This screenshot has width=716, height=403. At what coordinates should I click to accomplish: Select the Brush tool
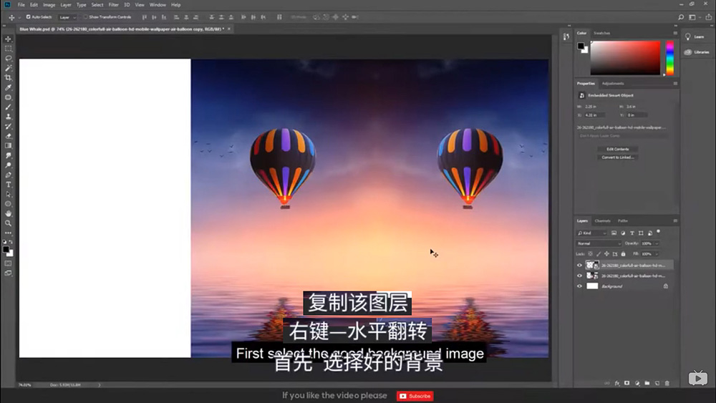tap(8, 107)
